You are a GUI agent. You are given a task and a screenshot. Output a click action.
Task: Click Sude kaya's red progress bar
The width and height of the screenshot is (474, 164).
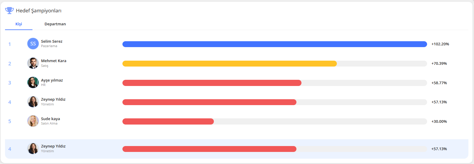click(168, 122)
